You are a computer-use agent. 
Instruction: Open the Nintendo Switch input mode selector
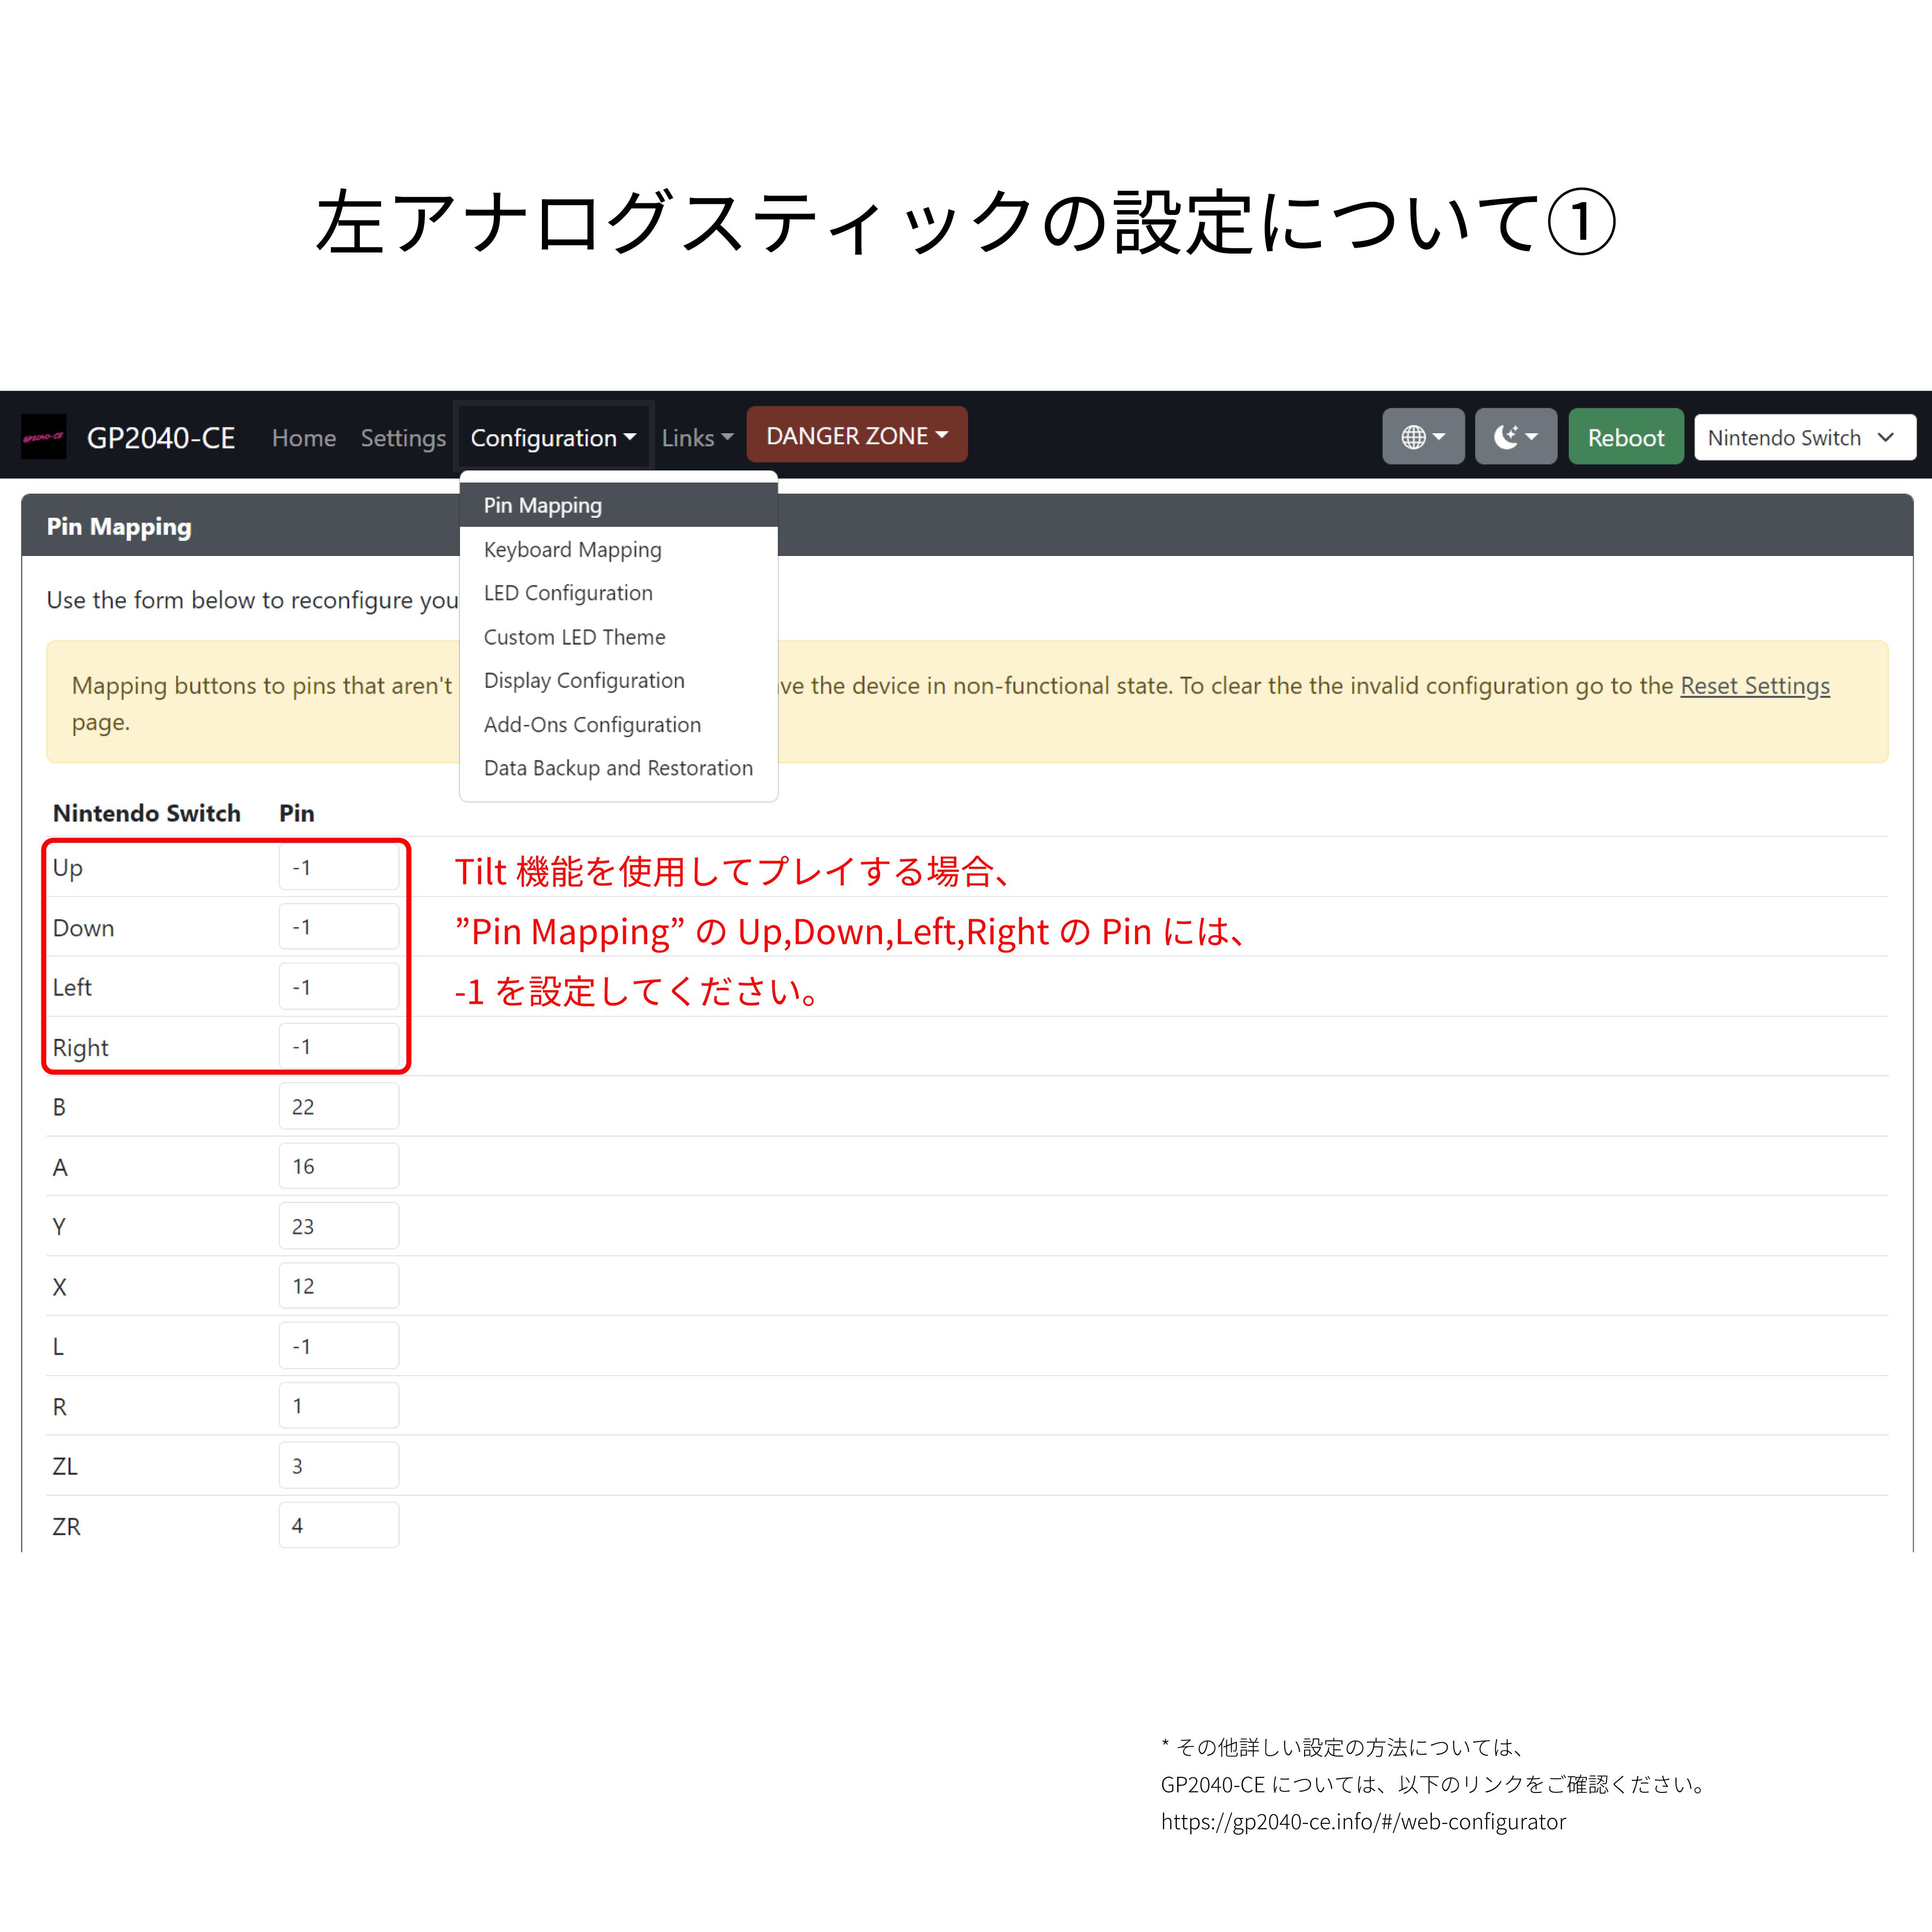[1803, 437]
